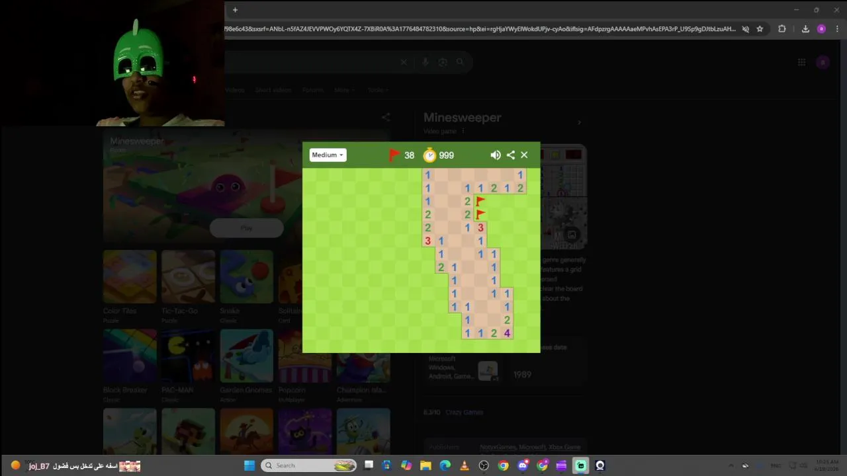This screenshot has width=847, height=476.
Task: Open OBS Studio from taskbar
Action: tap(484, 465)
